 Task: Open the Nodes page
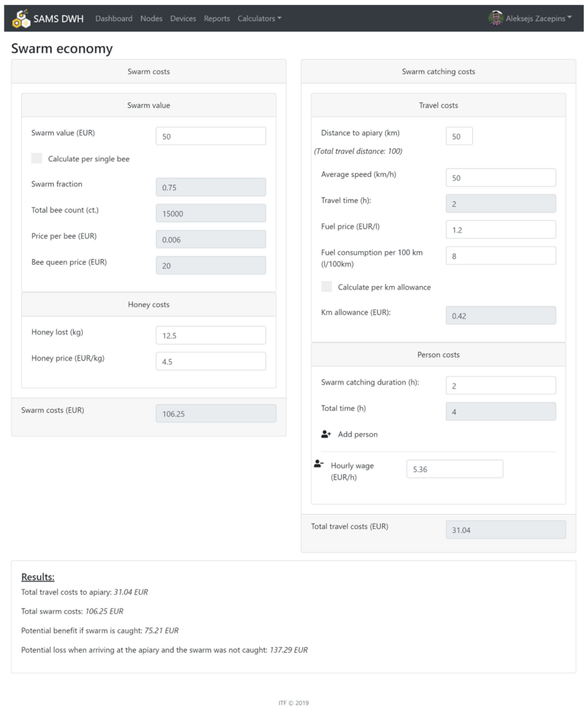pyautogui.click(x=151, y=18)
